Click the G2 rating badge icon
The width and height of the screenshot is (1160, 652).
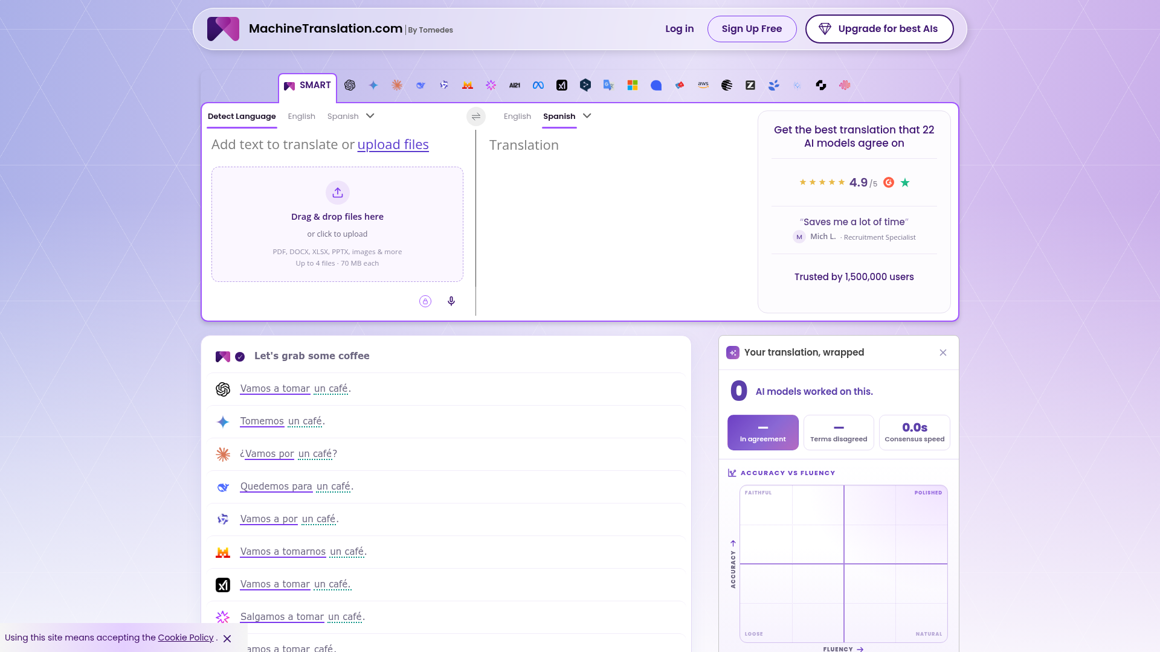pyautogui.click(x=889, y=182)
